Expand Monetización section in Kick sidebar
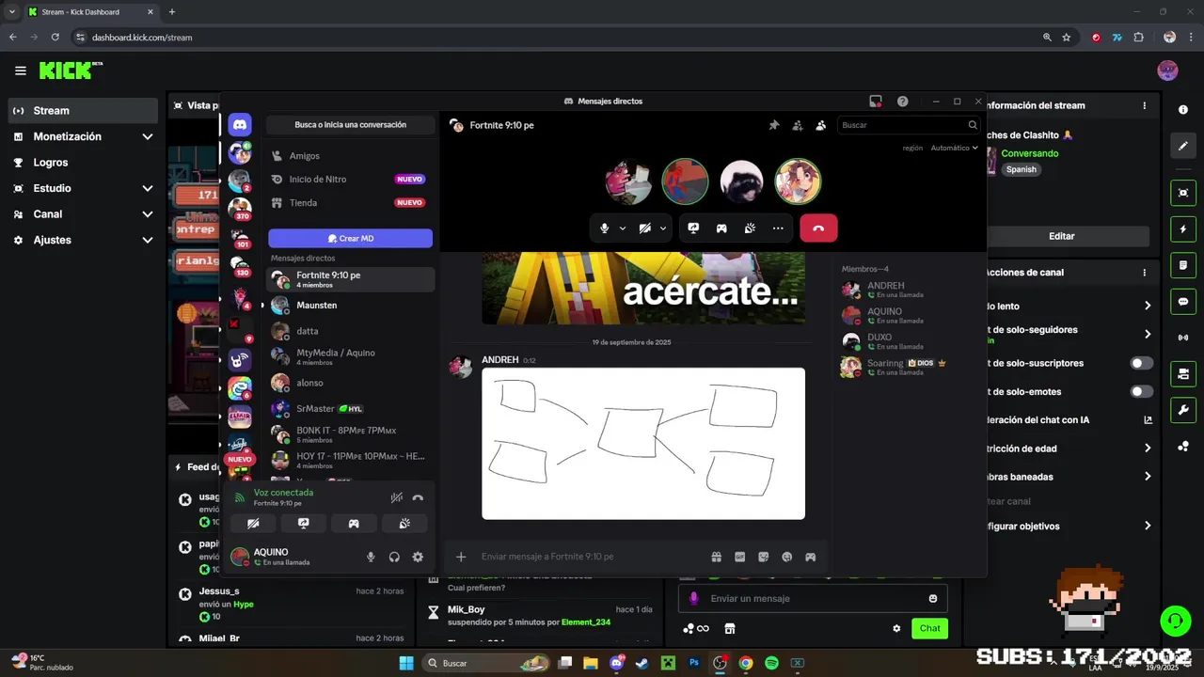Screen dimensions: 1204x677 (x=148, y=136)
